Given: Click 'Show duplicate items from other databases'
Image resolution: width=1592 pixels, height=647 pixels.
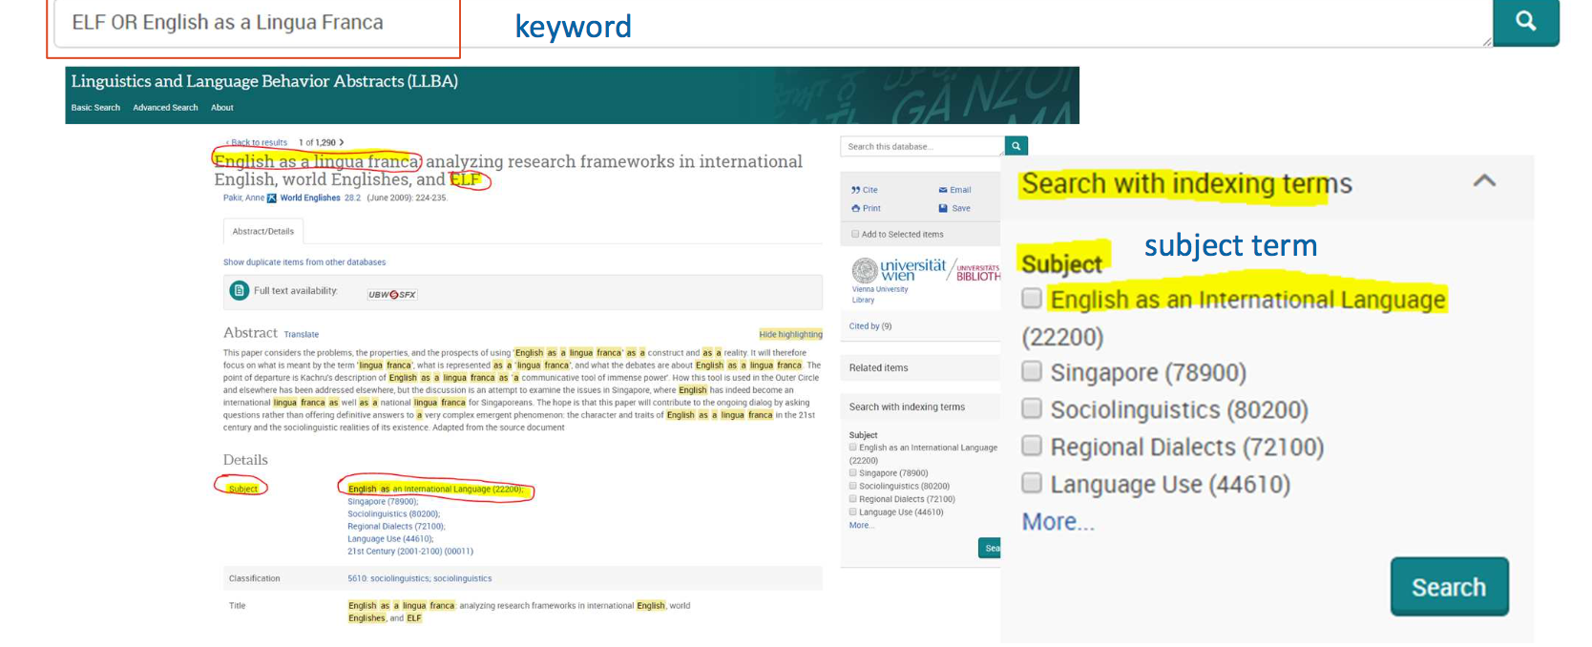Looking at the screenshot, I should (304, 262).
